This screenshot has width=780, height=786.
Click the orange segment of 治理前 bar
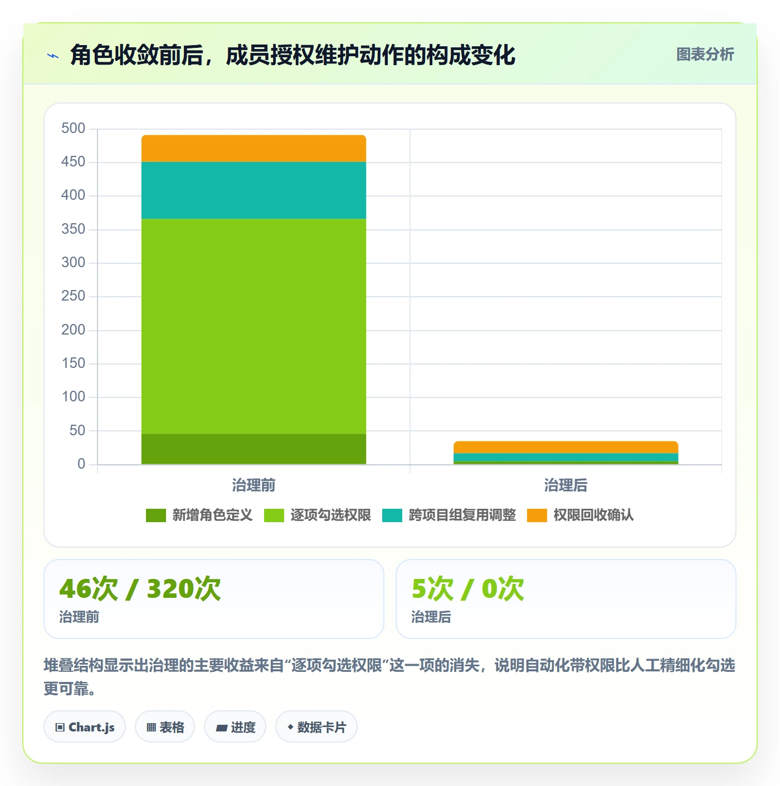tap(253, 149)
